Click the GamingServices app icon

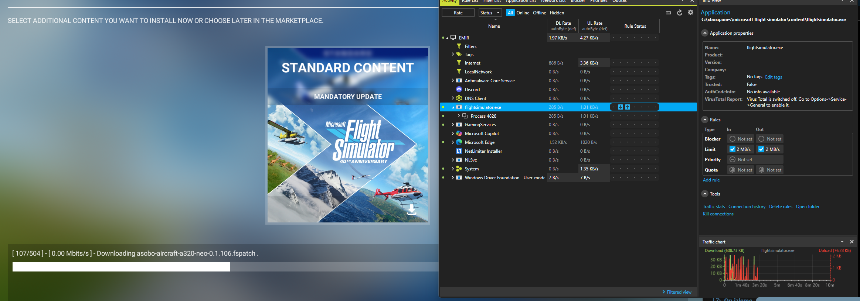click(x=459, y=125)
